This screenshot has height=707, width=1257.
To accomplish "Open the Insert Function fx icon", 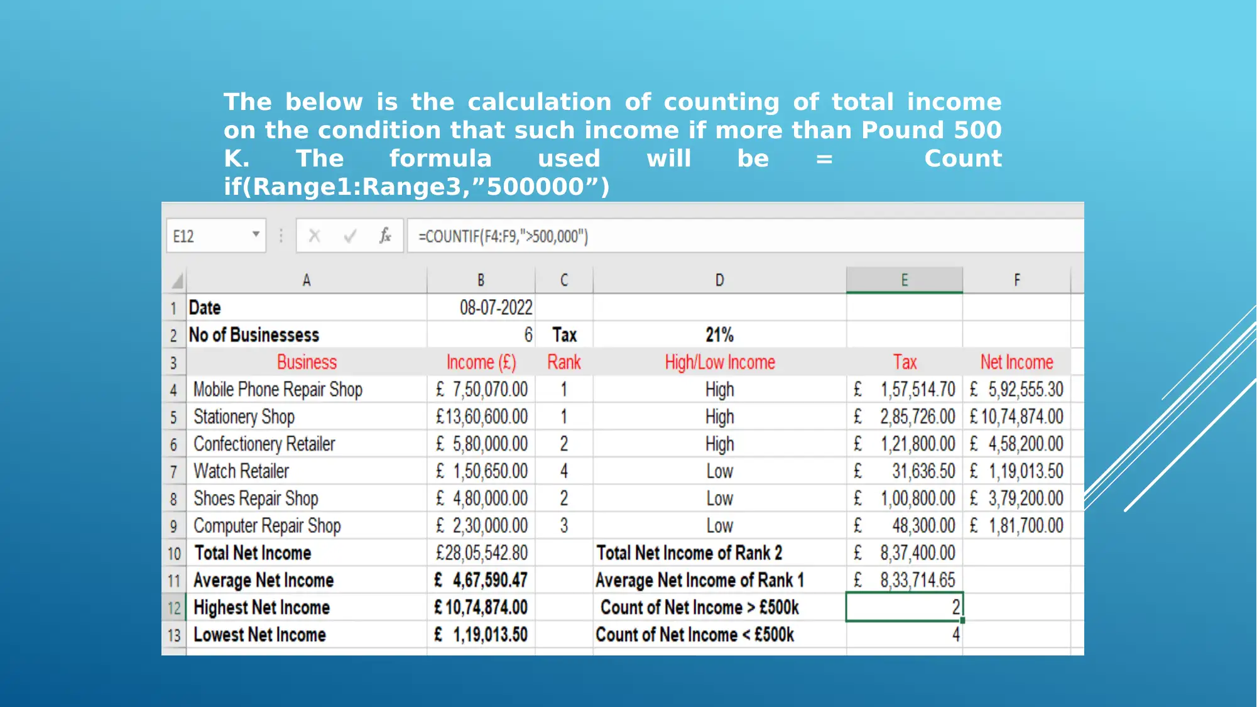I will (x=385, y=236).
